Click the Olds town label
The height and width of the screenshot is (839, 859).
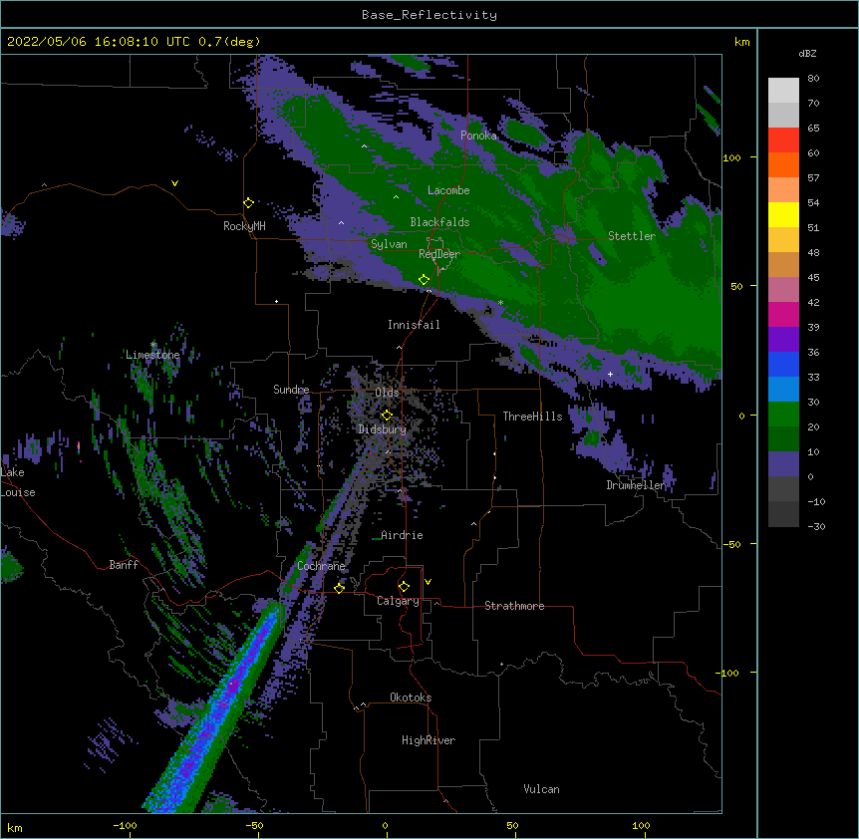pyautogui.click(x=387, y=393)
